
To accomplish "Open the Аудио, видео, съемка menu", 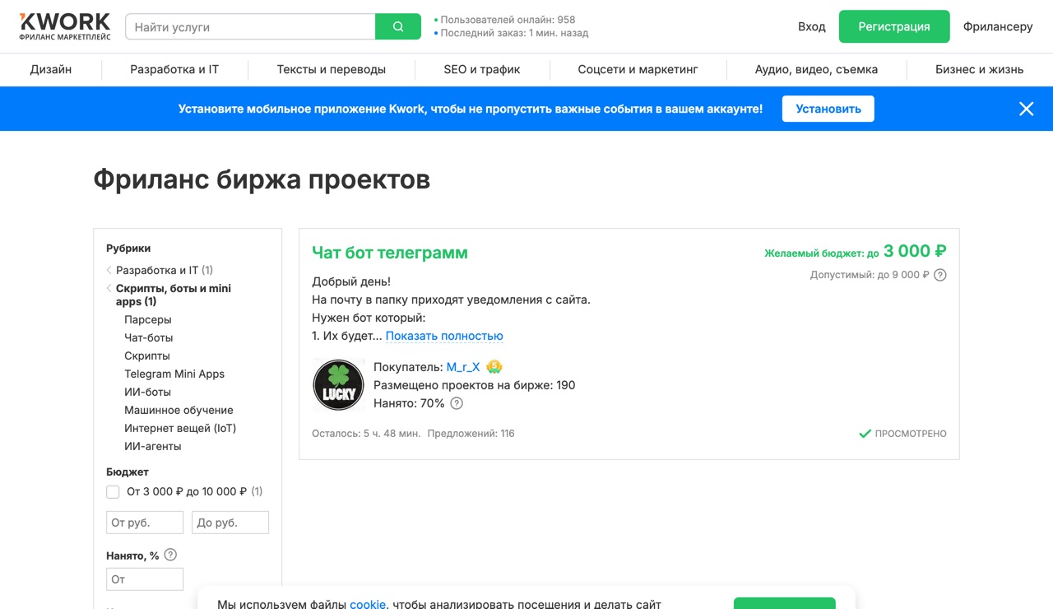I will (816, 69).
